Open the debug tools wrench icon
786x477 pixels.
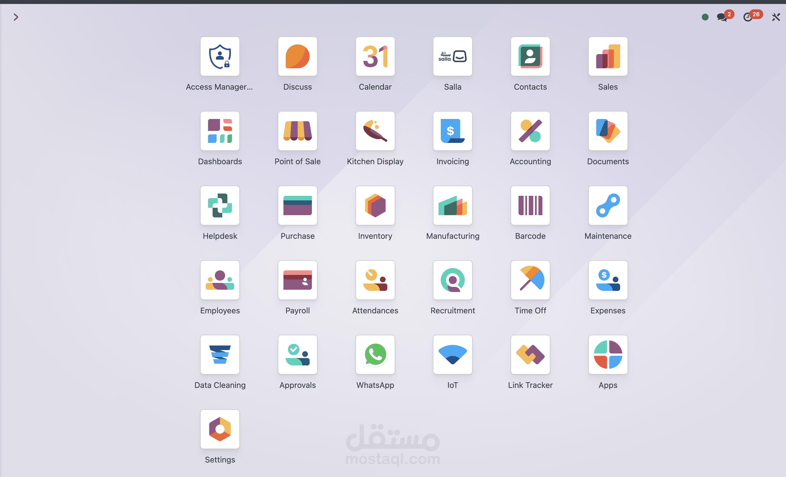coord(775,17)
